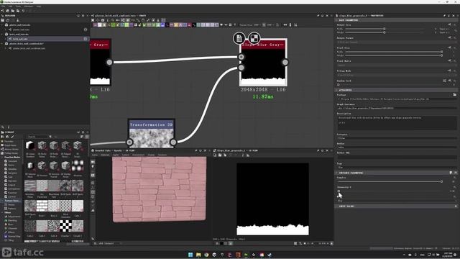This screenshot has width=460, height=259.
Task: Open File Explorer from taskbar
Action: click(198, 255)
